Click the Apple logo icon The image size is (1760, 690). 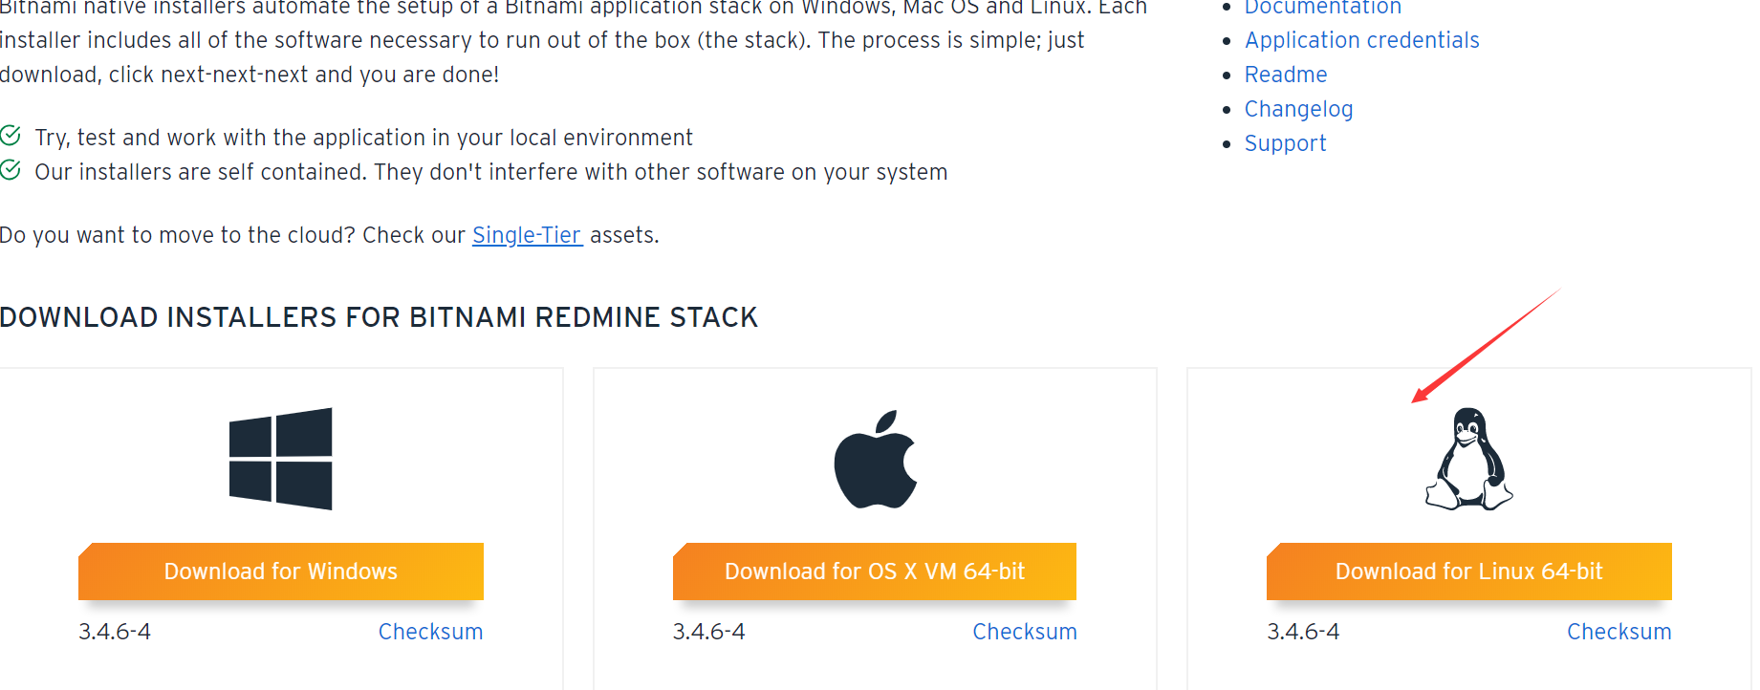(875, 458)
